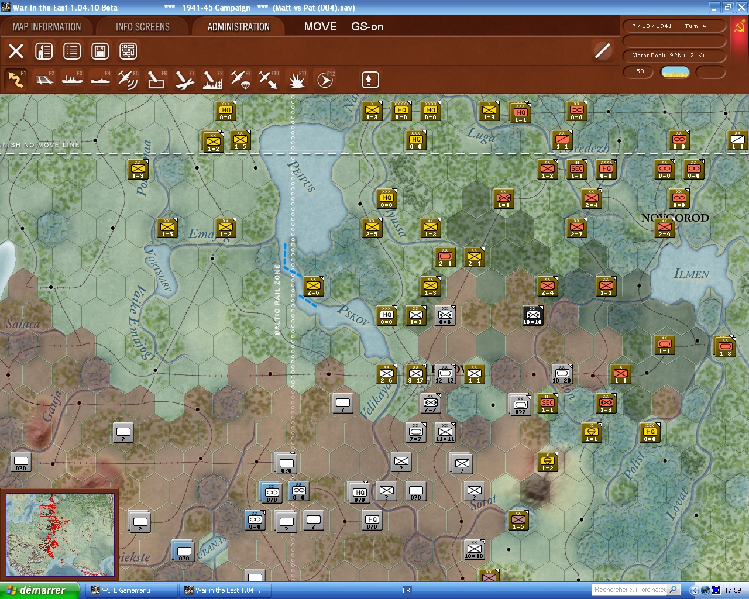The image size is (749, 599).
Task: Open the MAP INFORMATION tab
Action: click(47, 27)
